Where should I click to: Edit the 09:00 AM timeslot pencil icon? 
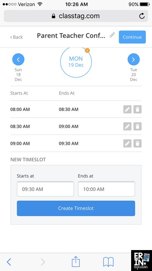point(127,143)
